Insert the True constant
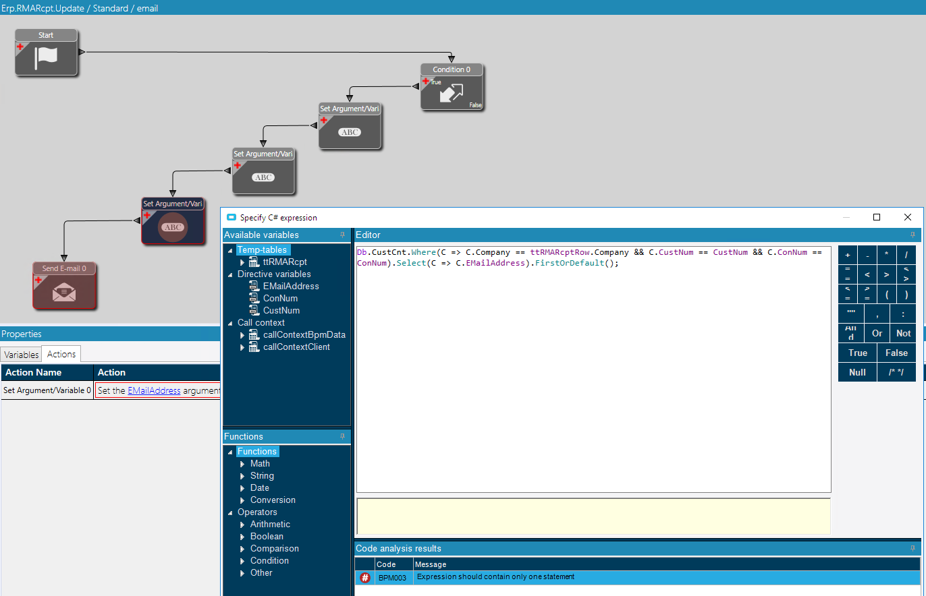This screenshot has width=926, height=596. 858,353
